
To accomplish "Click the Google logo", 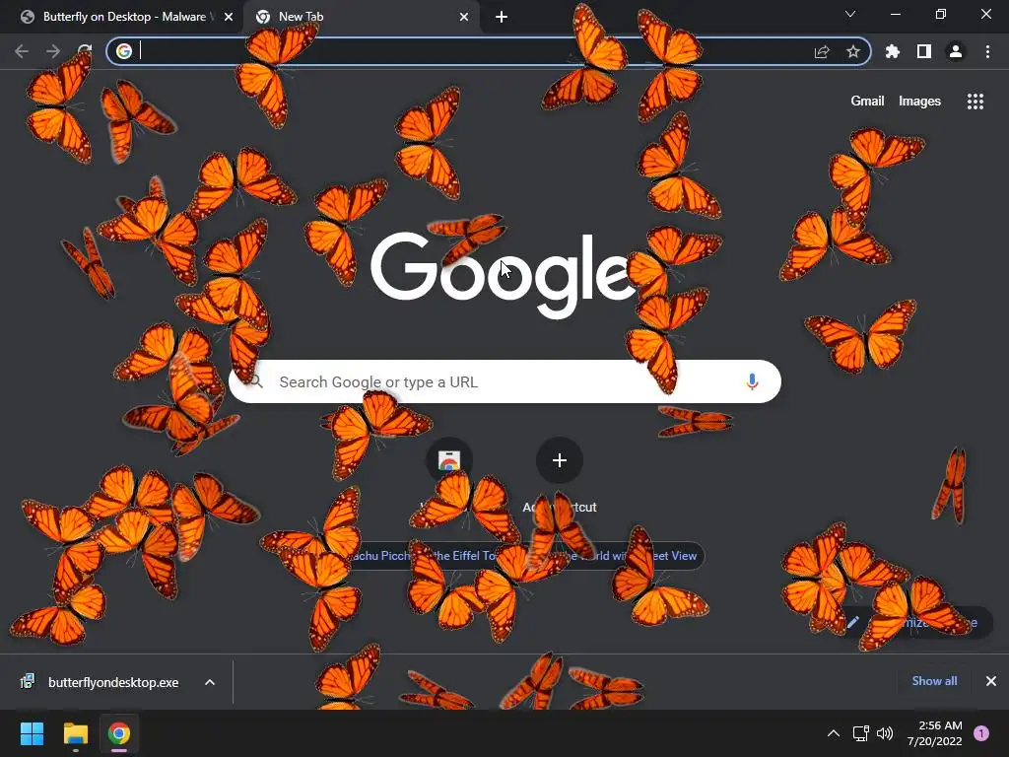I will pos(505,275).
